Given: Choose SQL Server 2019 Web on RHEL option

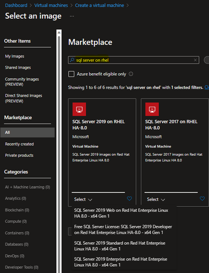Looking at the screenshot, I should [x=121, y=213].
